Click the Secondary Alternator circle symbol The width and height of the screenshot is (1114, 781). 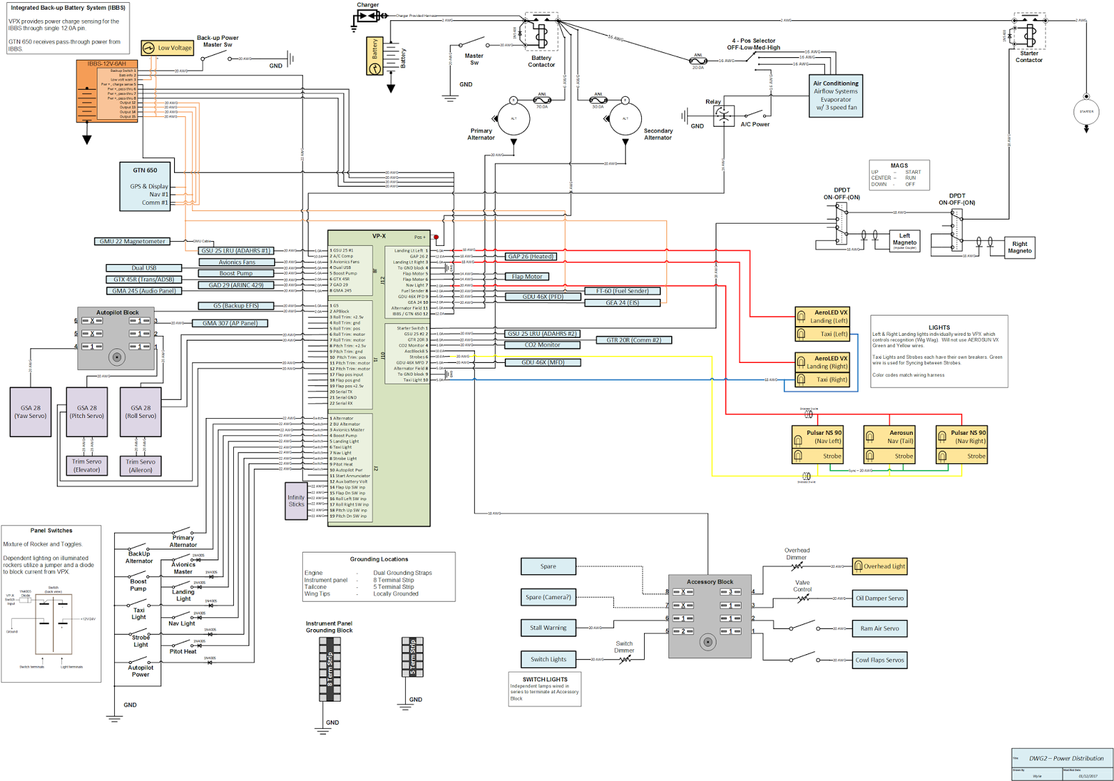pos(625,119)
